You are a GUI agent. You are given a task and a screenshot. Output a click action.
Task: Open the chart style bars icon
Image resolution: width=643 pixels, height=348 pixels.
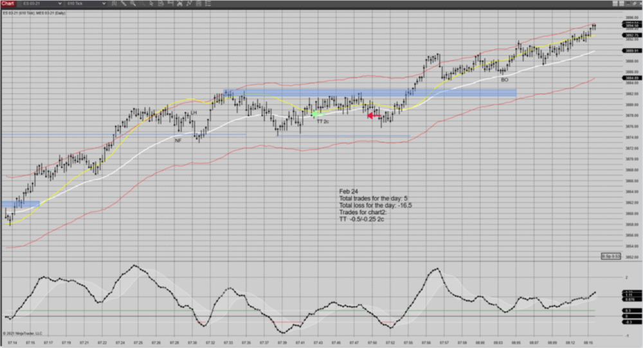click(114, 3)
